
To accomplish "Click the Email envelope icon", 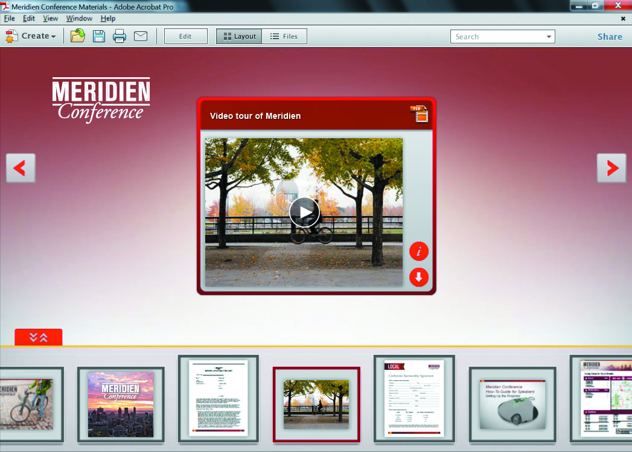I will click(141, 36).
